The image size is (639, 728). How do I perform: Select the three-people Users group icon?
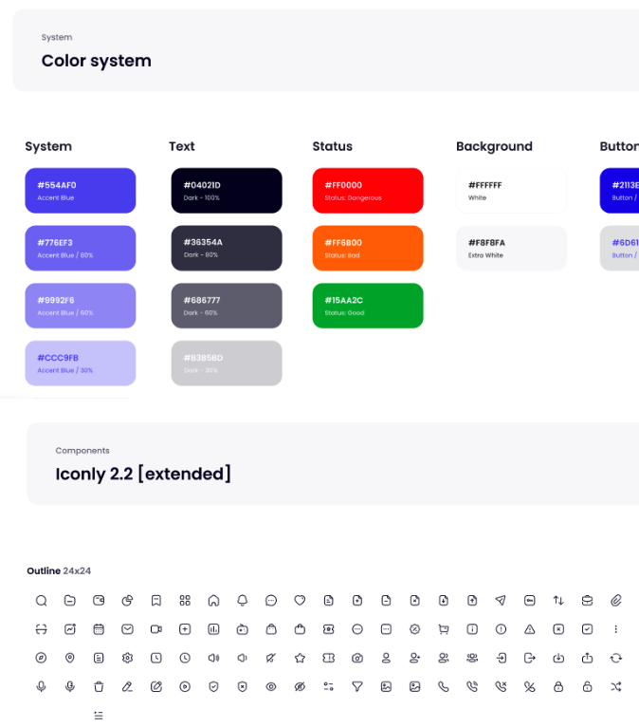[472, 658]
